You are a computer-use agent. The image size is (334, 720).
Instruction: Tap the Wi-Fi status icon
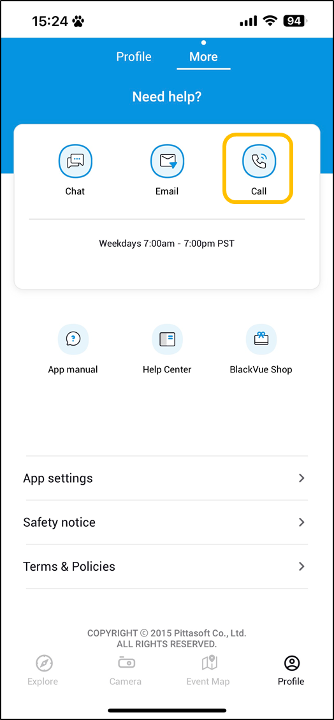click(270, 20)
